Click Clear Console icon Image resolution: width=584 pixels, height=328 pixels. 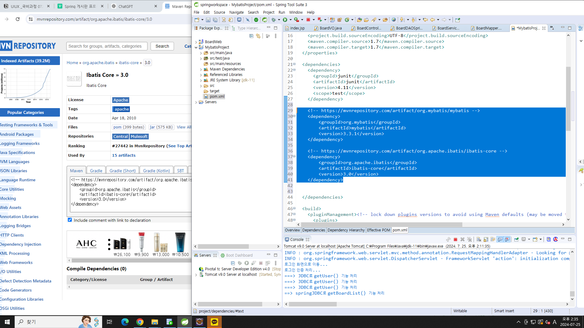pos(479,239)
